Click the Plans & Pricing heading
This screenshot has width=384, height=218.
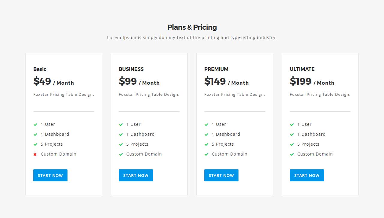(192, 27)
